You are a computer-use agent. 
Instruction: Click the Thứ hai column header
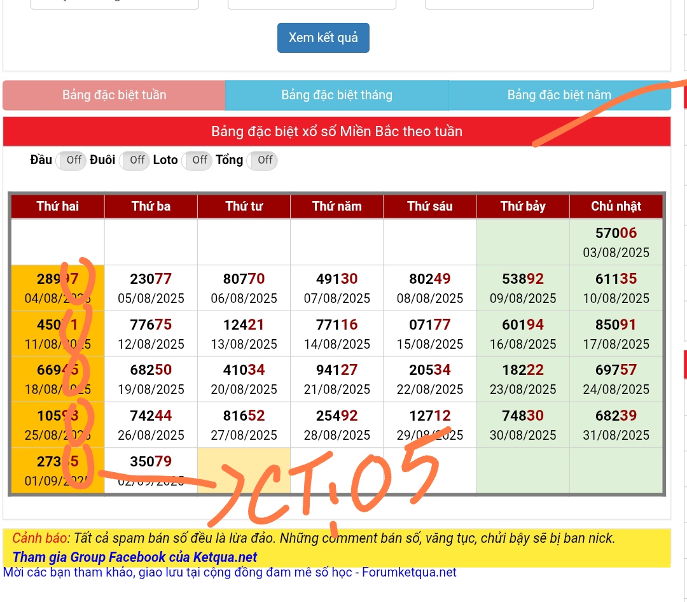point(57,206)
